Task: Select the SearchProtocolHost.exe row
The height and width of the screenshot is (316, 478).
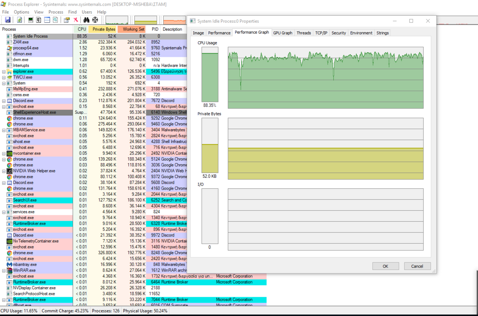Action: point(133,294)
